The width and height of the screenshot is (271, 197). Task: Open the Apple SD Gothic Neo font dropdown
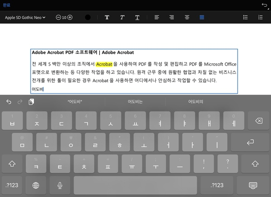click(25, 18)
